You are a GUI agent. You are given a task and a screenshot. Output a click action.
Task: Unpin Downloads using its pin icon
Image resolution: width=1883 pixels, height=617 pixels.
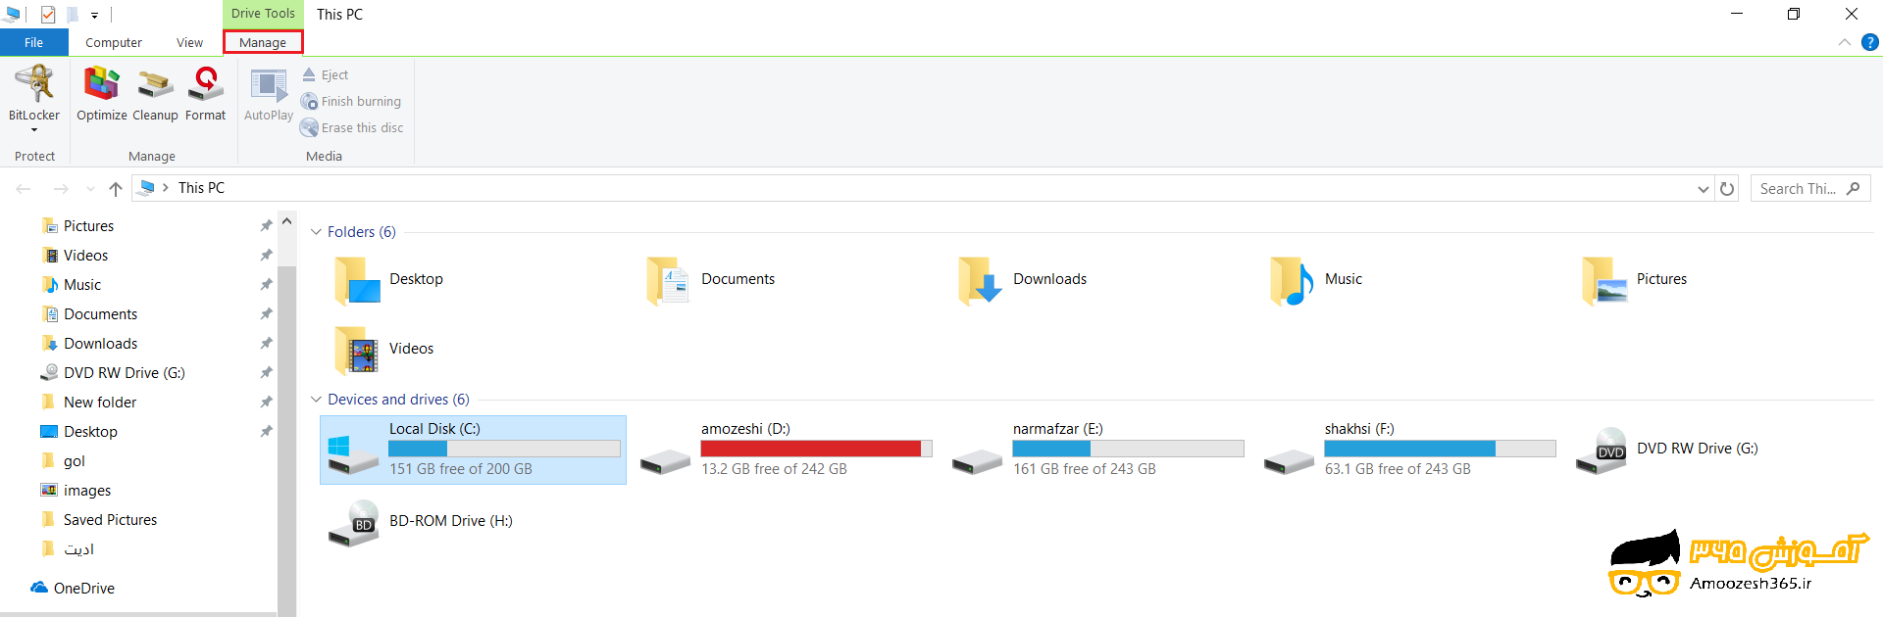pos(266,344)
